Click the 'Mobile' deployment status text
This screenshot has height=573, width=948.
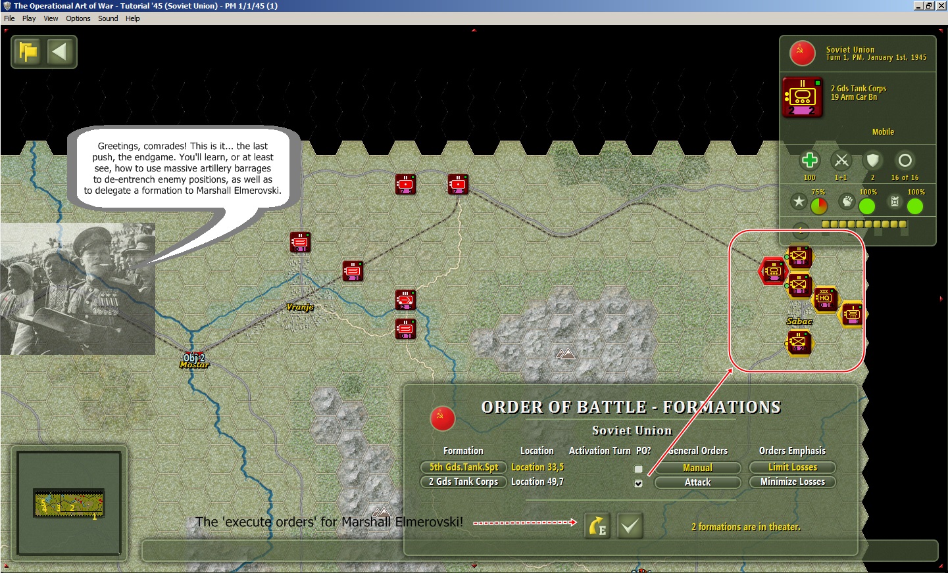tap(883, 132)
